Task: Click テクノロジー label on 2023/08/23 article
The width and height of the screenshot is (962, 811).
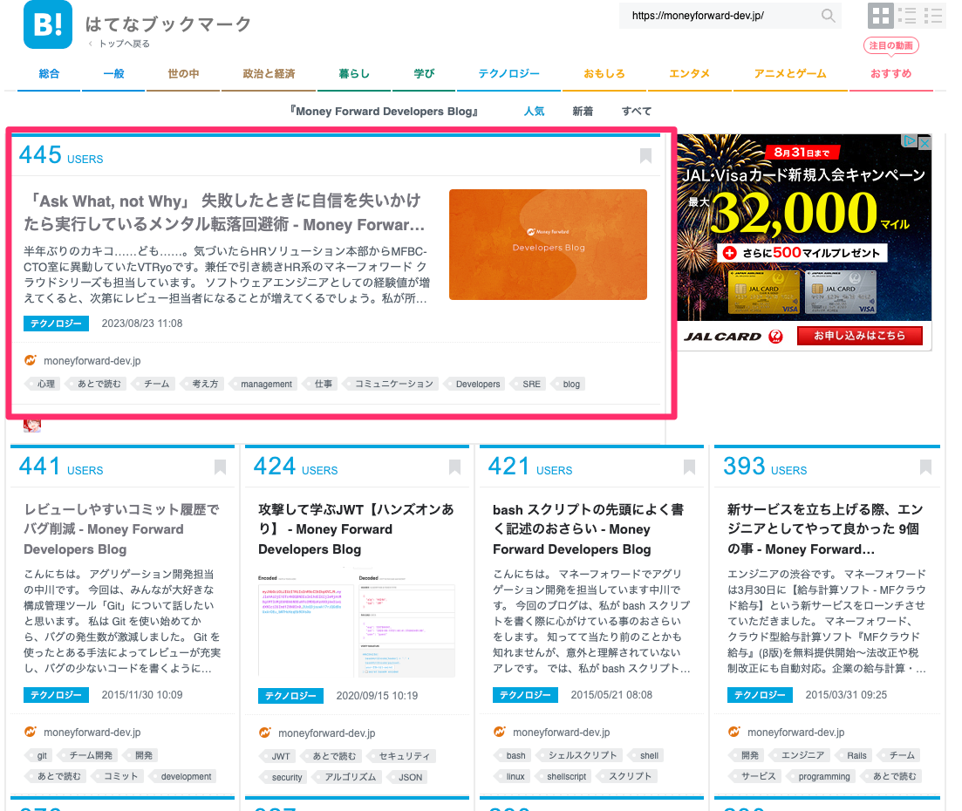Action: (x=56, y=324)
